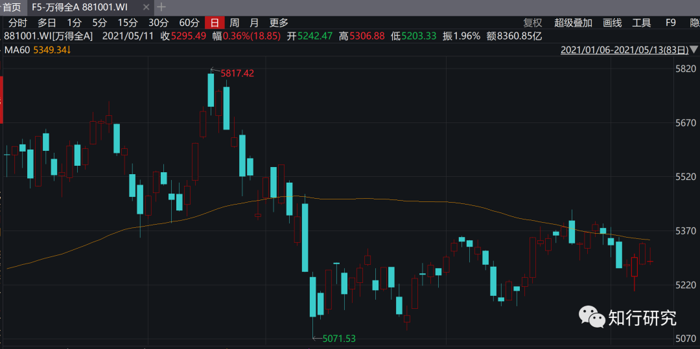Screen dimensions: 700x349
Task: Select the 60分 chart interval
Action: (x=189, y=23)
